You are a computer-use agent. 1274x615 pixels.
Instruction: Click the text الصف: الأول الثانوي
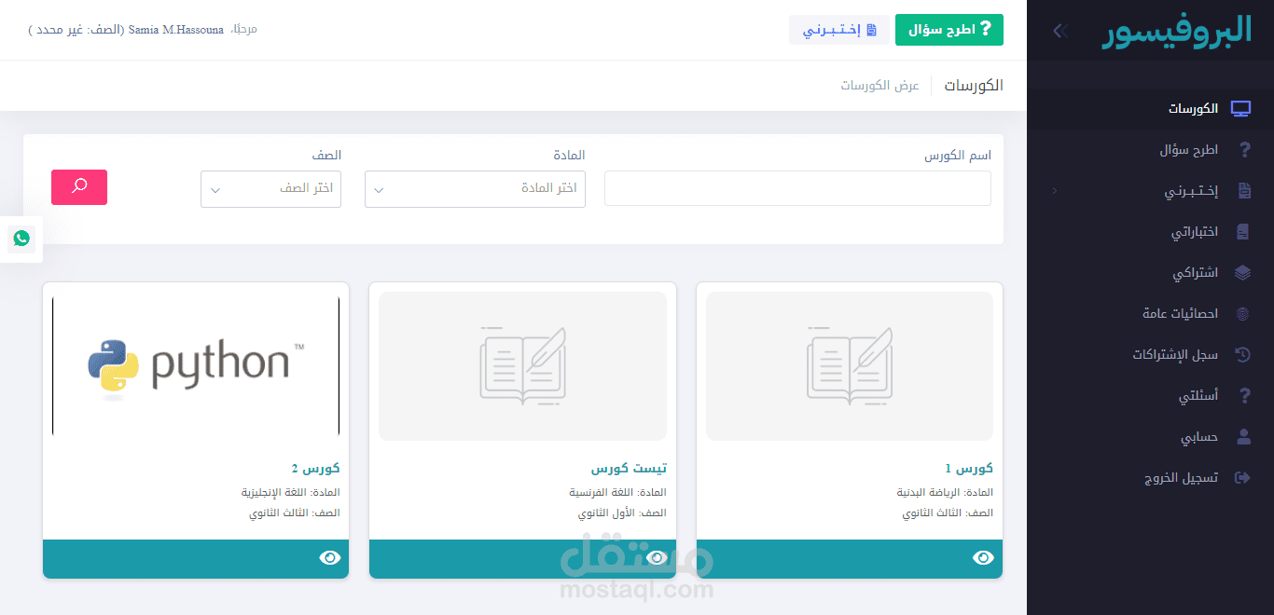(622, 513)
